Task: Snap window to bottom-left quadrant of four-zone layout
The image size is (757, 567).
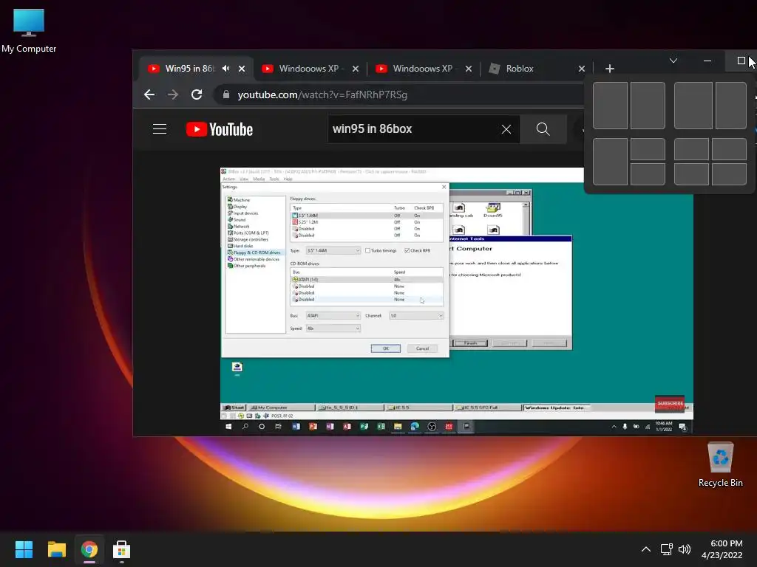Action: (691, 174)
